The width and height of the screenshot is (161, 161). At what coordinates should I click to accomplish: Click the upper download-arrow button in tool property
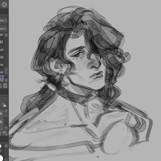tap(1, 113)
